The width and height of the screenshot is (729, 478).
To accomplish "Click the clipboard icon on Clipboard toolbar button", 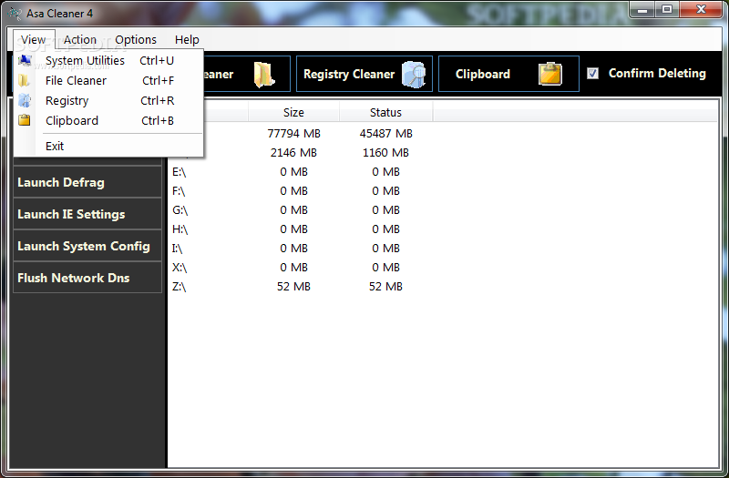I will pos(550,74).
